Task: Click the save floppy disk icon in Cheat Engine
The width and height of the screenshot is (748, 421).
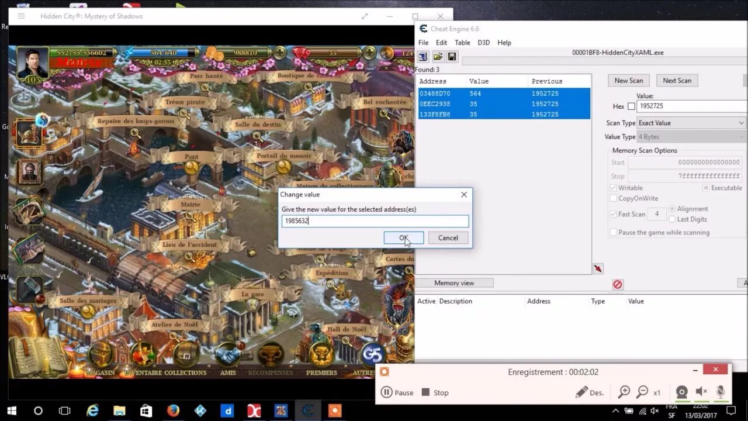Action: point(452,57)
